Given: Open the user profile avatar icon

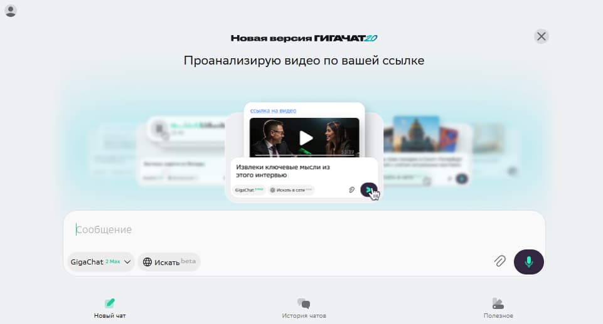Looking at the screenshot, I should [x=11, y=11].
